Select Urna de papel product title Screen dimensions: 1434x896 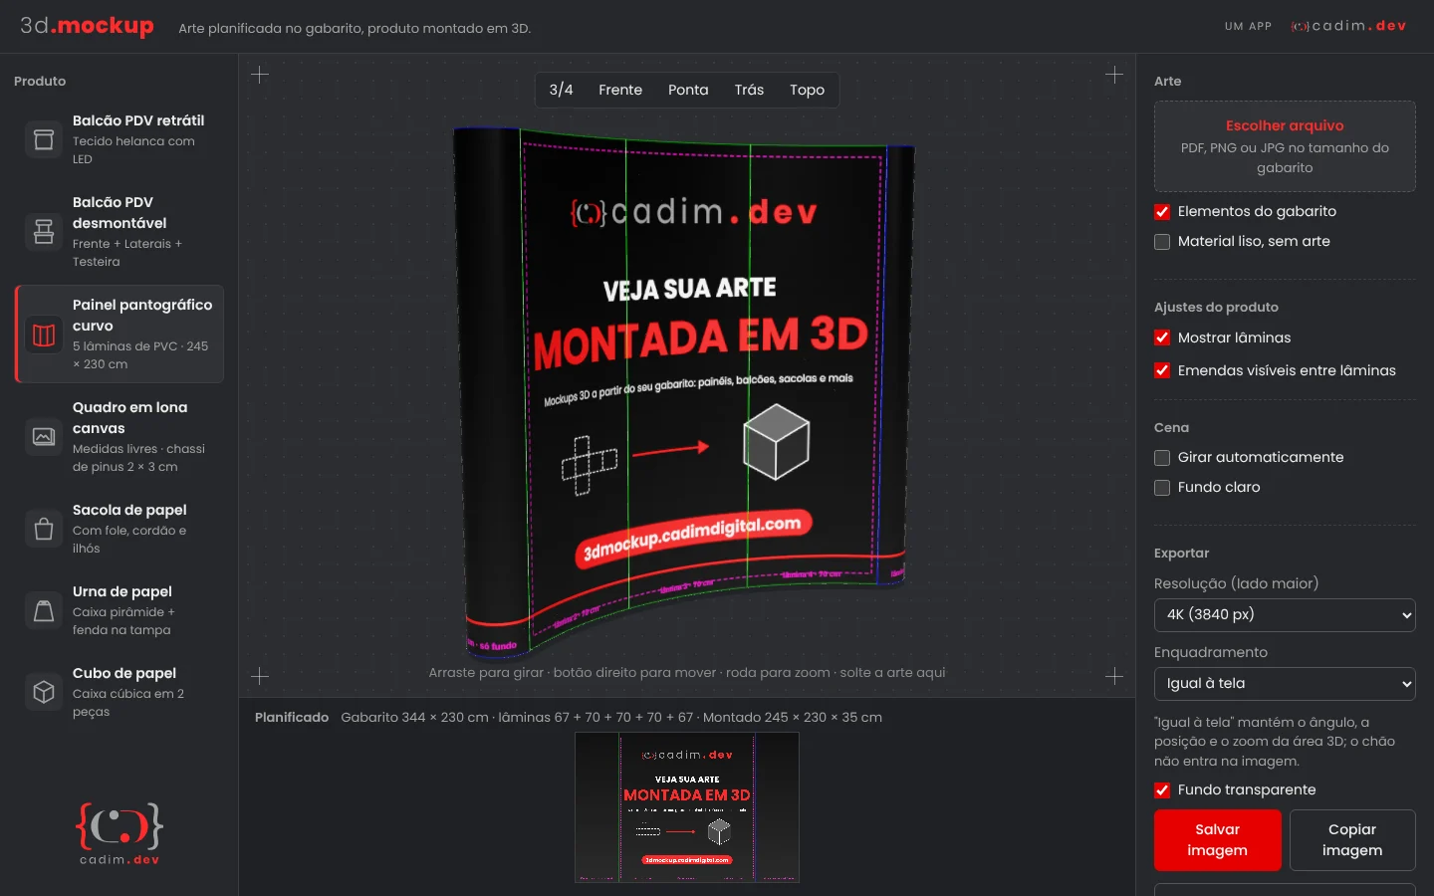pos(122,591)
